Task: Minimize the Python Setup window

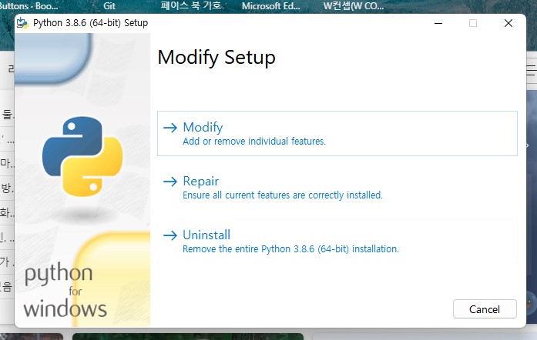Action: [438, 23]
